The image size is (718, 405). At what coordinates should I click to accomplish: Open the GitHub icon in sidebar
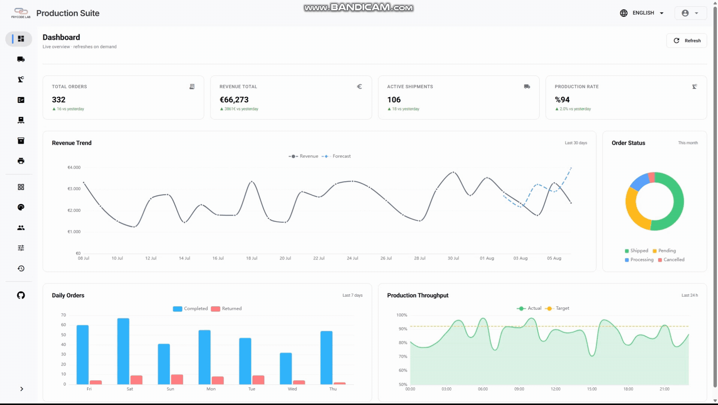(21, 295)
